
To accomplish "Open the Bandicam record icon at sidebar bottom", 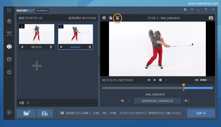I will tap(9, 112).
